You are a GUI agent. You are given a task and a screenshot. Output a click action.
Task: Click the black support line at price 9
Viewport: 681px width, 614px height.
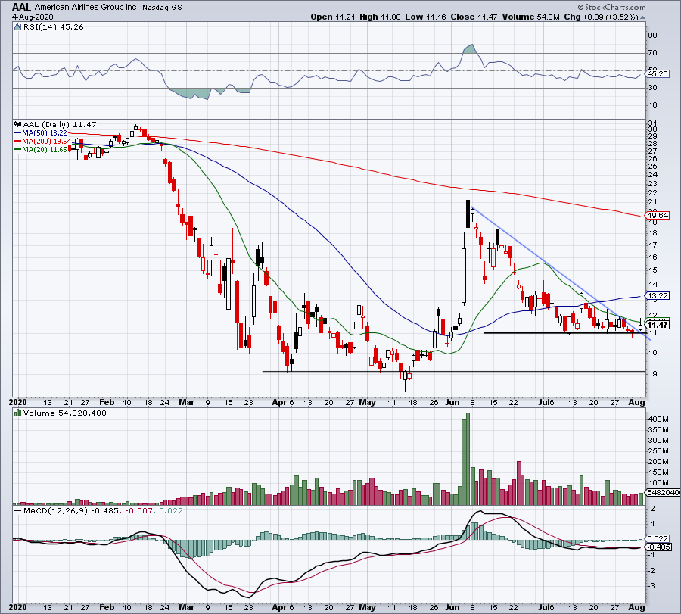pyautogui.click(x=454, y=372)
